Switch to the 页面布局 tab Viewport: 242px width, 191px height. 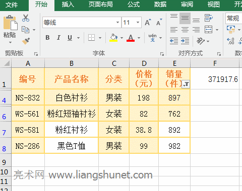pos(101,5)
